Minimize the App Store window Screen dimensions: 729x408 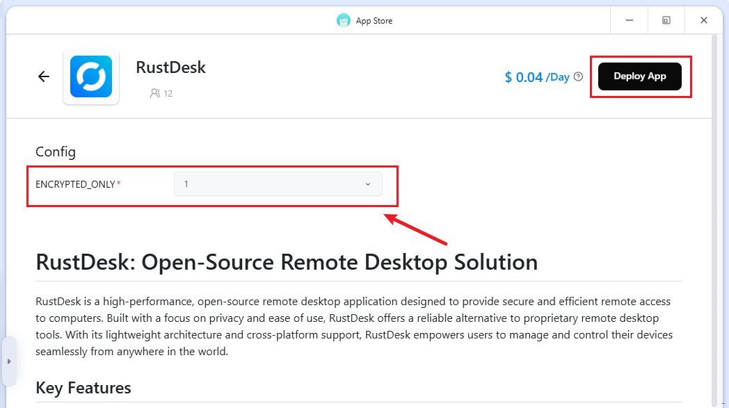(x=629, y=21)
